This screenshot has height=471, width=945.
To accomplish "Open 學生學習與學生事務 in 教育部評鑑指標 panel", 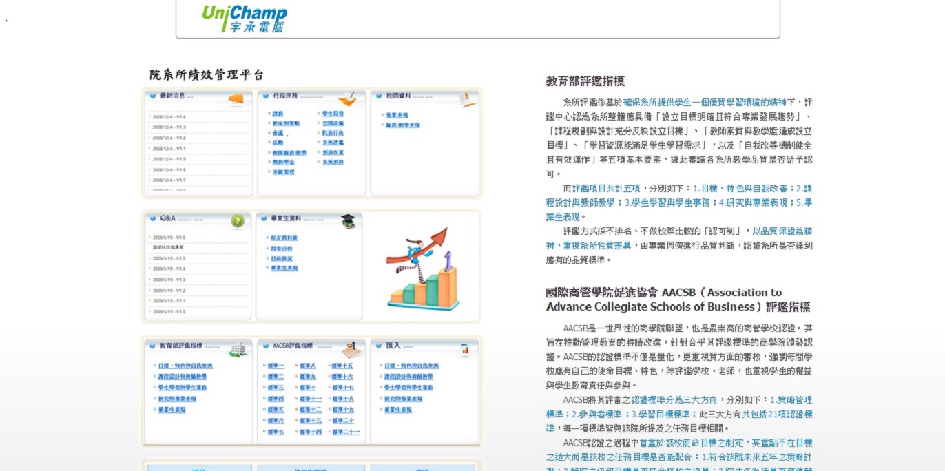I will click(x=183, y=388).
